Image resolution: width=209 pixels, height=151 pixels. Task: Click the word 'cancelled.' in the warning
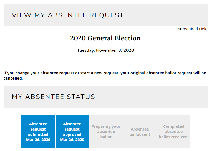coord(13,78)
